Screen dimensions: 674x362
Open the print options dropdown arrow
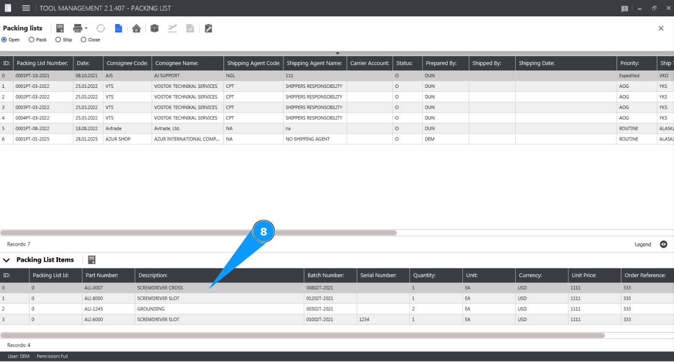(86, 28)
